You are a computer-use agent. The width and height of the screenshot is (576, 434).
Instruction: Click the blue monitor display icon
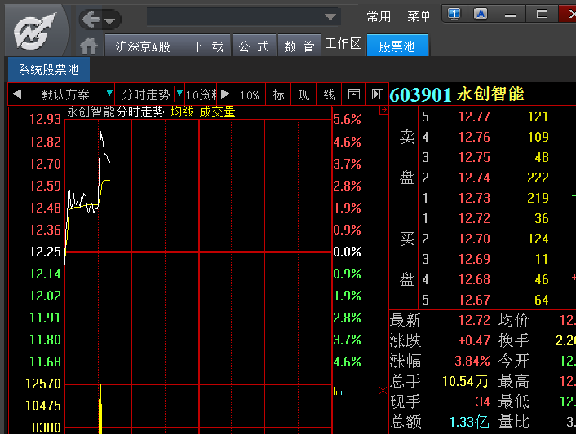tap(454, 14)
